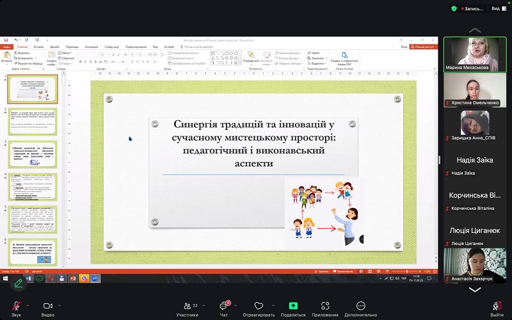
Task: Open Макет layout dropdown
Action: coord(65,53)
